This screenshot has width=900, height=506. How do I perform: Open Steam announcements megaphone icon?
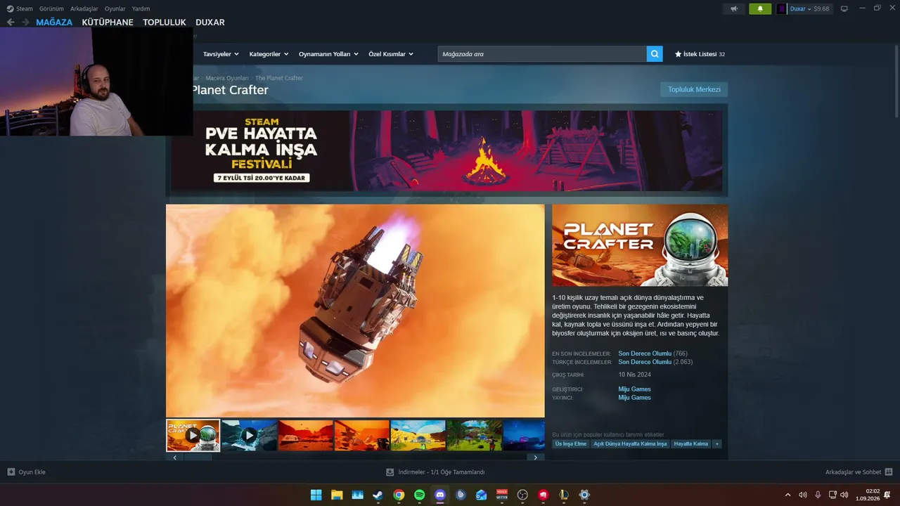click(734, 9)
